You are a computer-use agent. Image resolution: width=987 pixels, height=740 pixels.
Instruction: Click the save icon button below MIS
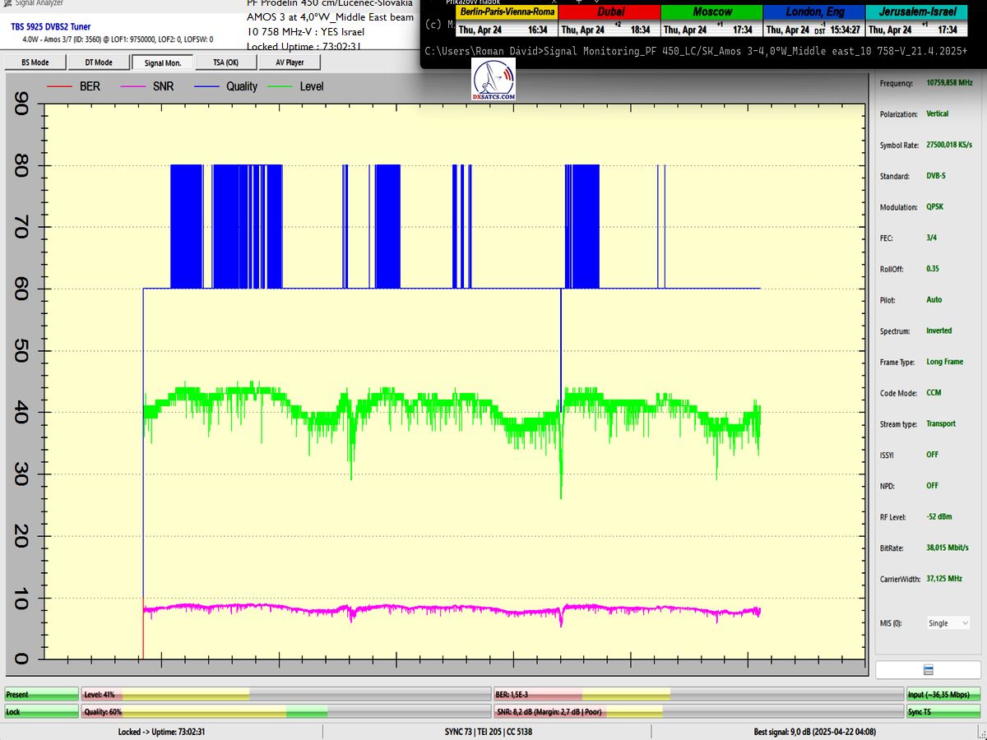point(928,669)
